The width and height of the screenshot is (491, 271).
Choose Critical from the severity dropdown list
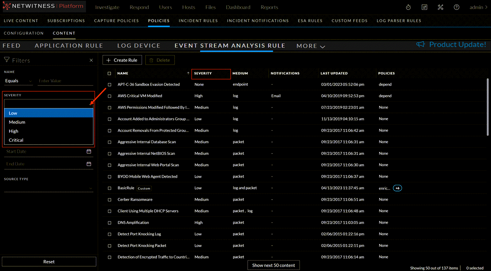coord(16,140)
